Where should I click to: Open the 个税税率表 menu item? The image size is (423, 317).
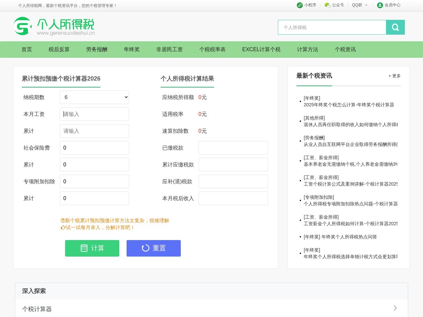pyautogui.click(x=212, y=50)
